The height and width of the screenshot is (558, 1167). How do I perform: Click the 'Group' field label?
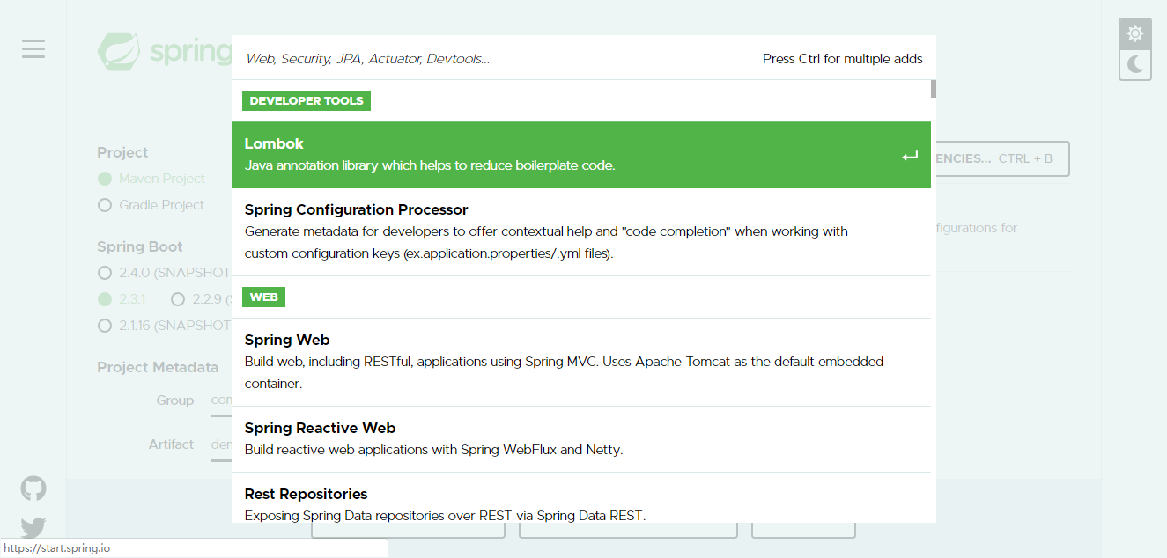175,400
